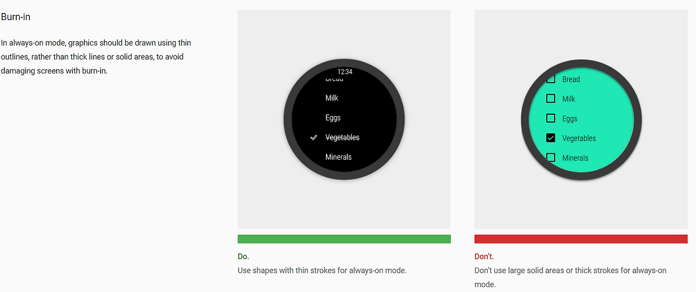Viewport: 696px width, 292px height.
Task: Click the Vegetables label on green watch
Action: 579,138
